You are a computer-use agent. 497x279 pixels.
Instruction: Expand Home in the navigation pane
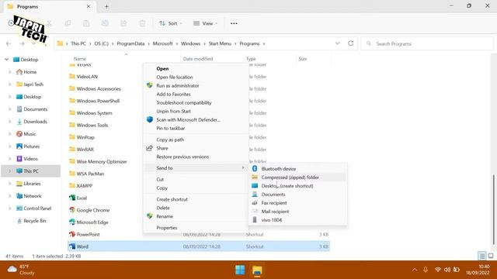[9, 72]
